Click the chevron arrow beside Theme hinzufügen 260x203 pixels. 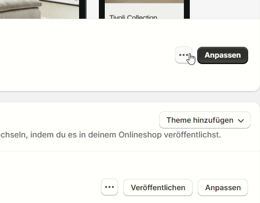click(x=241, y=121)
